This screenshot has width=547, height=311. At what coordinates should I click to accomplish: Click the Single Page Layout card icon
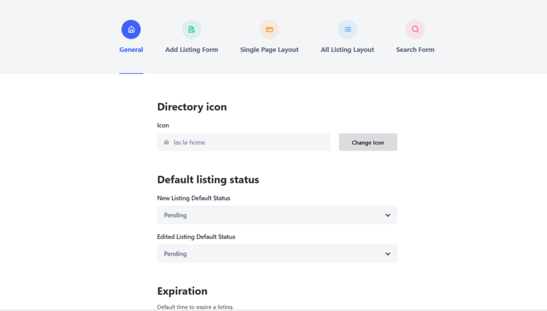coord(269,29)
